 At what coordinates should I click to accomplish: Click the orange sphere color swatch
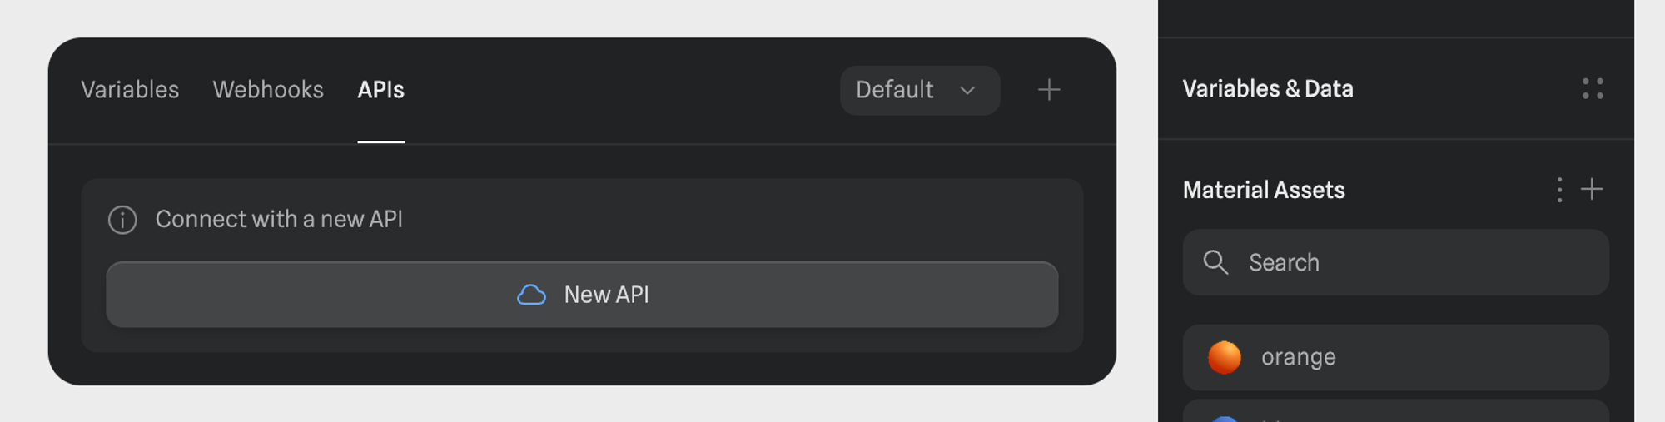pyautogui.click(x=1225, y=358)
